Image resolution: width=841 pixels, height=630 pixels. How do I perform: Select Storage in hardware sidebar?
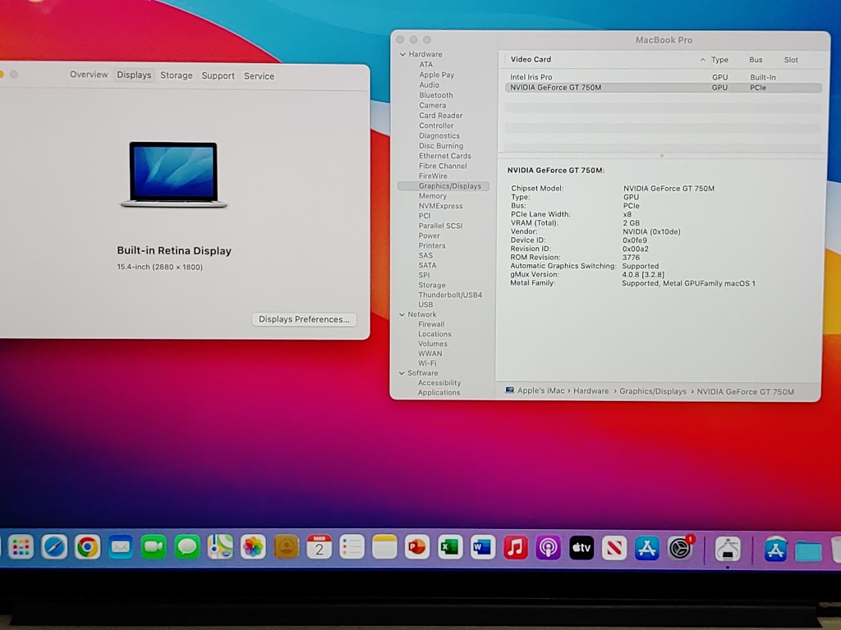pyautogui.click(x=432, y=285)
